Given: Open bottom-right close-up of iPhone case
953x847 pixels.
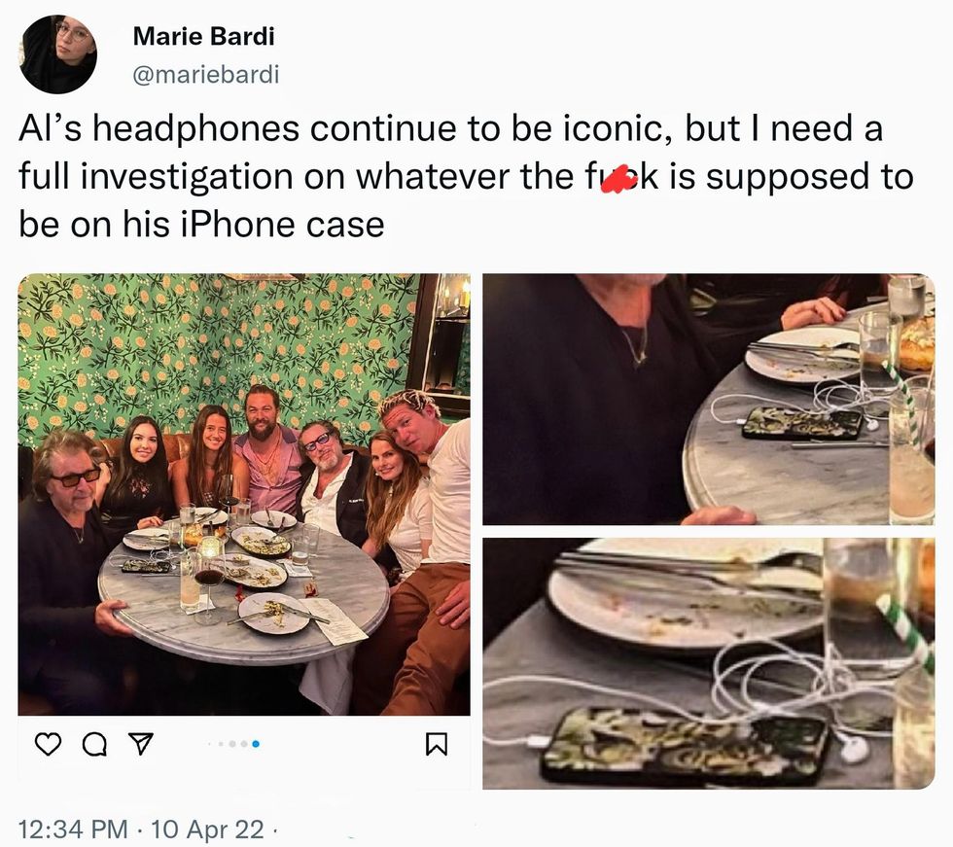Looking at the screenshot, I should tap(708, 663).
